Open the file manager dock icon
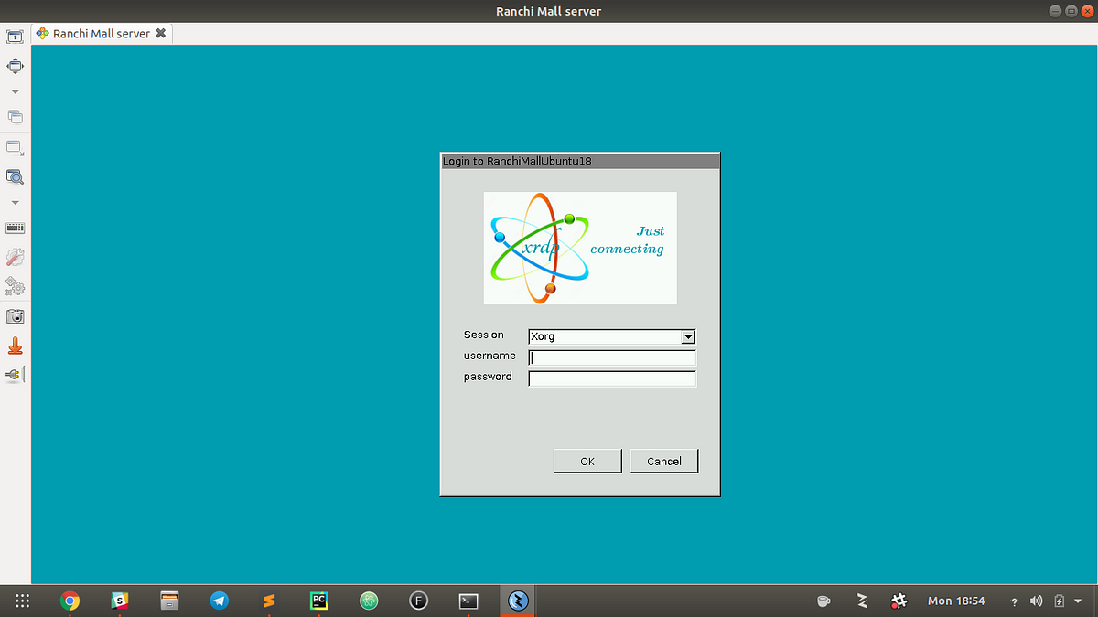 (x=169, y=601)
